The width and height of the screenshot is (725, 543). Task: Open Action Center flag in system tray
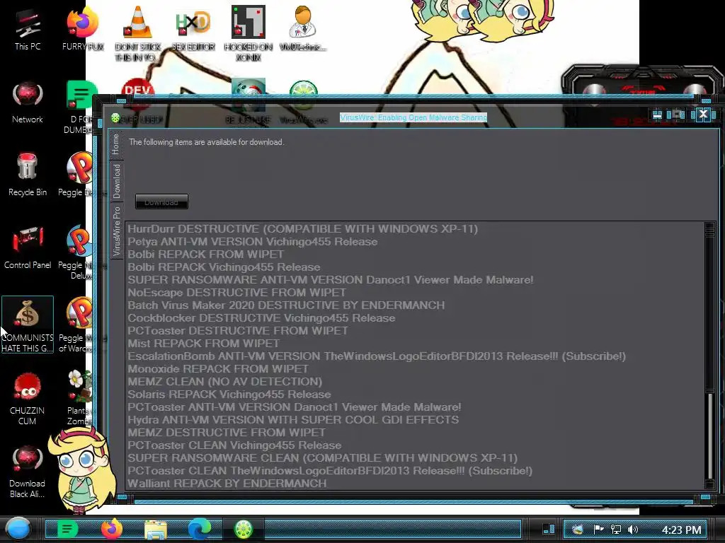pyautogui.click(x=598, y=529)
